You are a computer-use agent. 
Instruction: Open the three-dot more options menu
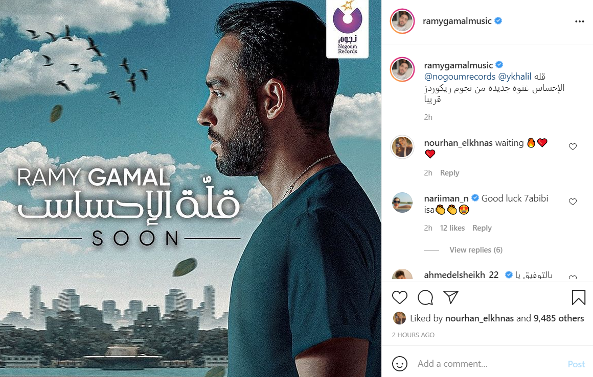579,21
